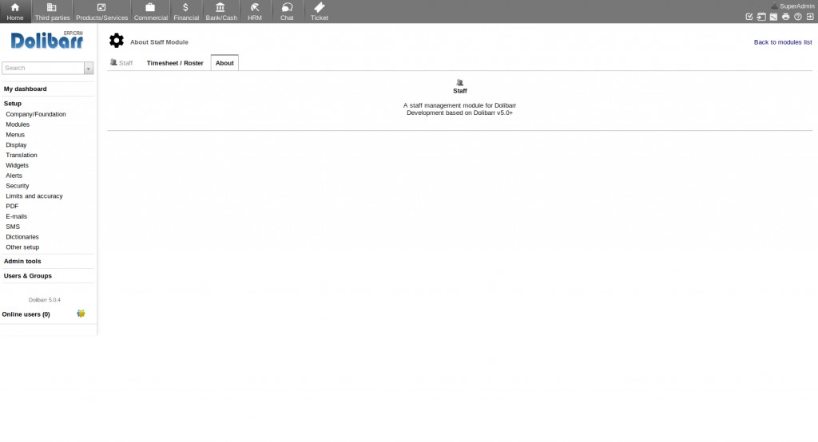Viewport: 818px width, 442px height.
Task: Open the Commercial menu
Action: coord(150,11)
